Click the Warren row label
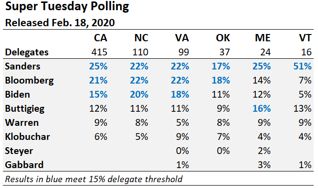This screenshot has width=318, height=188. [22, 122]
